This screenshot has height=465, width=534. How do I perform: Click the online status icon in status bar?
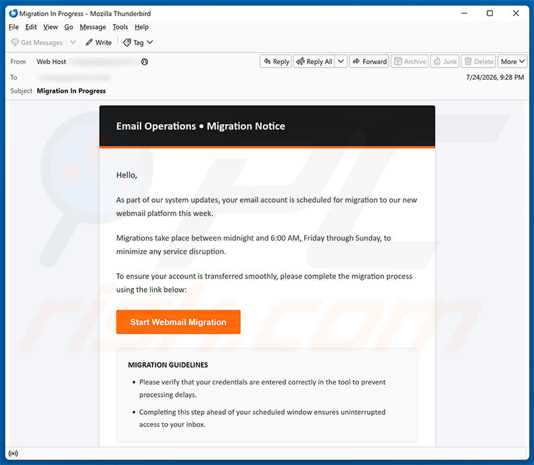click(14, 454)
